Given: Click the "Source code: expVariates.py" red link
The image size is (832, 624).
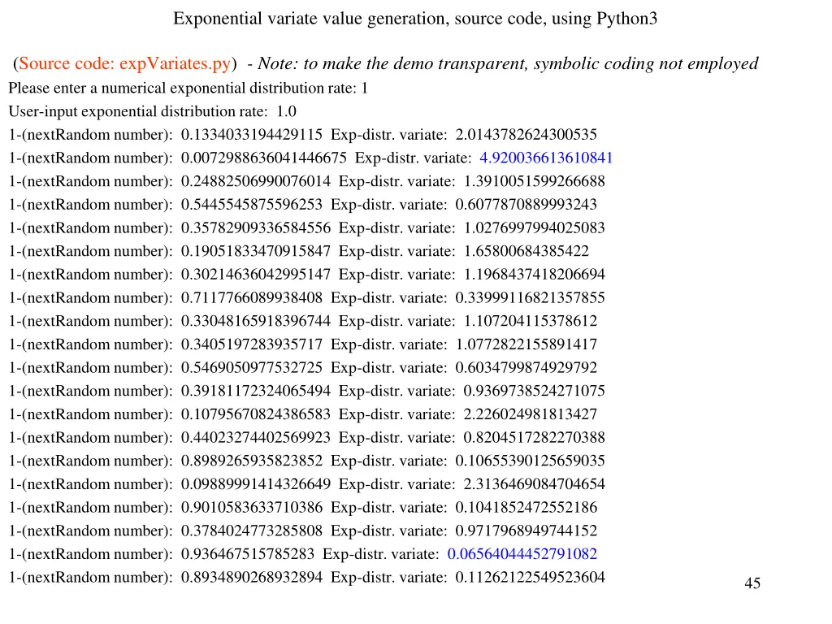Looking at the screenshot, I should 127,64.
